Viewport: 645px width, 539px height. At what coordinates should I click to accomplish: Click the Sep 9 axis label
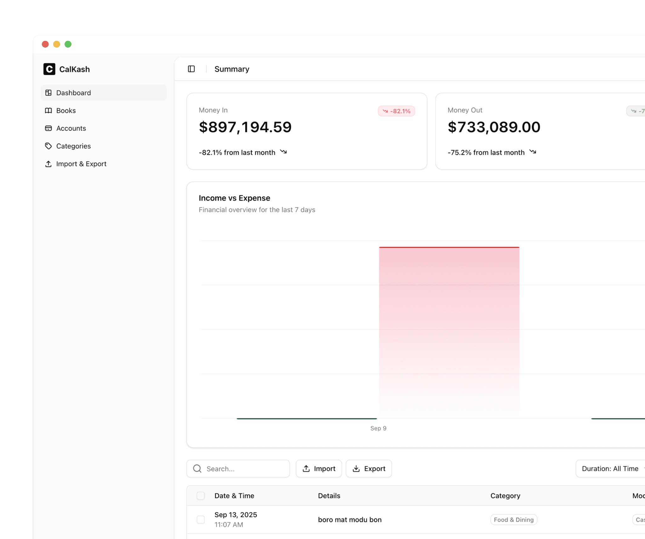pos(378,428)
